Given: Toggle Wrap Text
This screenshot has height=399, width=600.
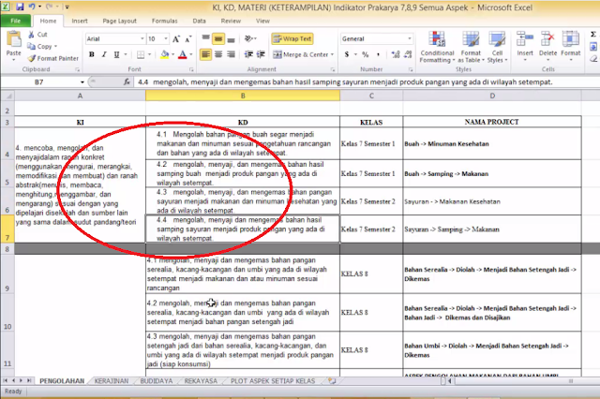Looking at the screenshot, I should click(292, 38).
